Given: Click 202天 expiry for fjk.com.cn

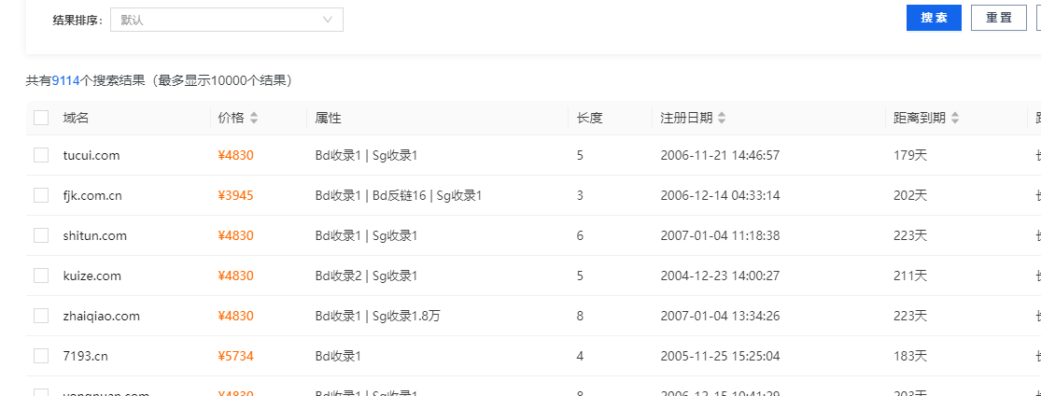Looking at the screenshot, I should [x=910, y=195].
